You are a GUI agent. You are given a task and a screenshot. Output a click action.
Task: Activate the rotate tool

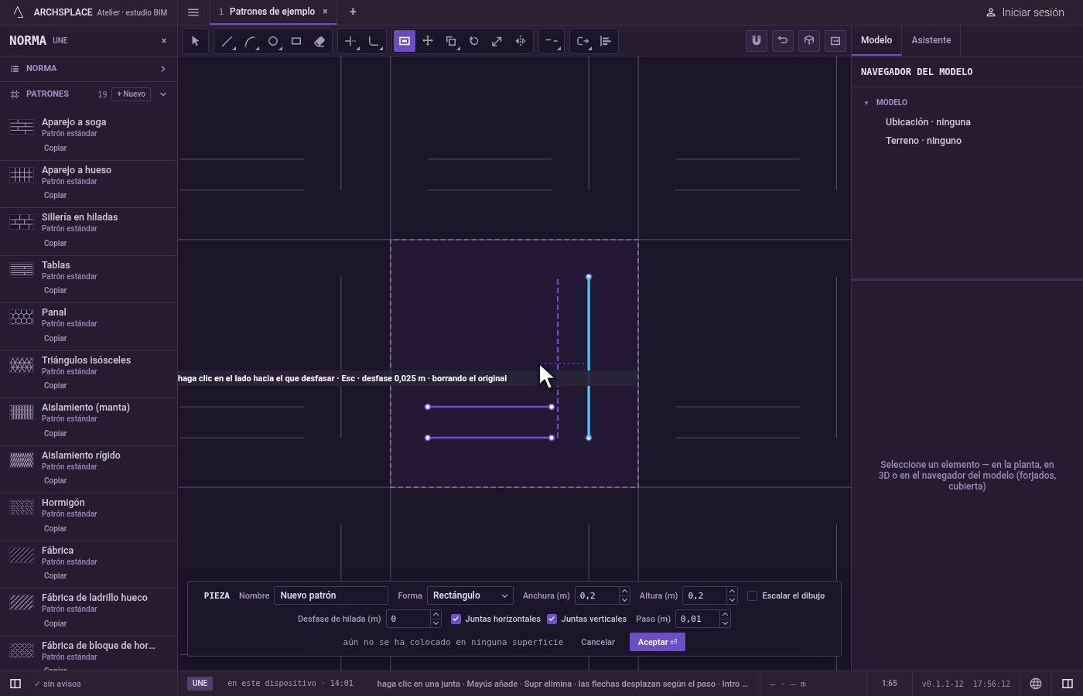(x=474, y=41)
